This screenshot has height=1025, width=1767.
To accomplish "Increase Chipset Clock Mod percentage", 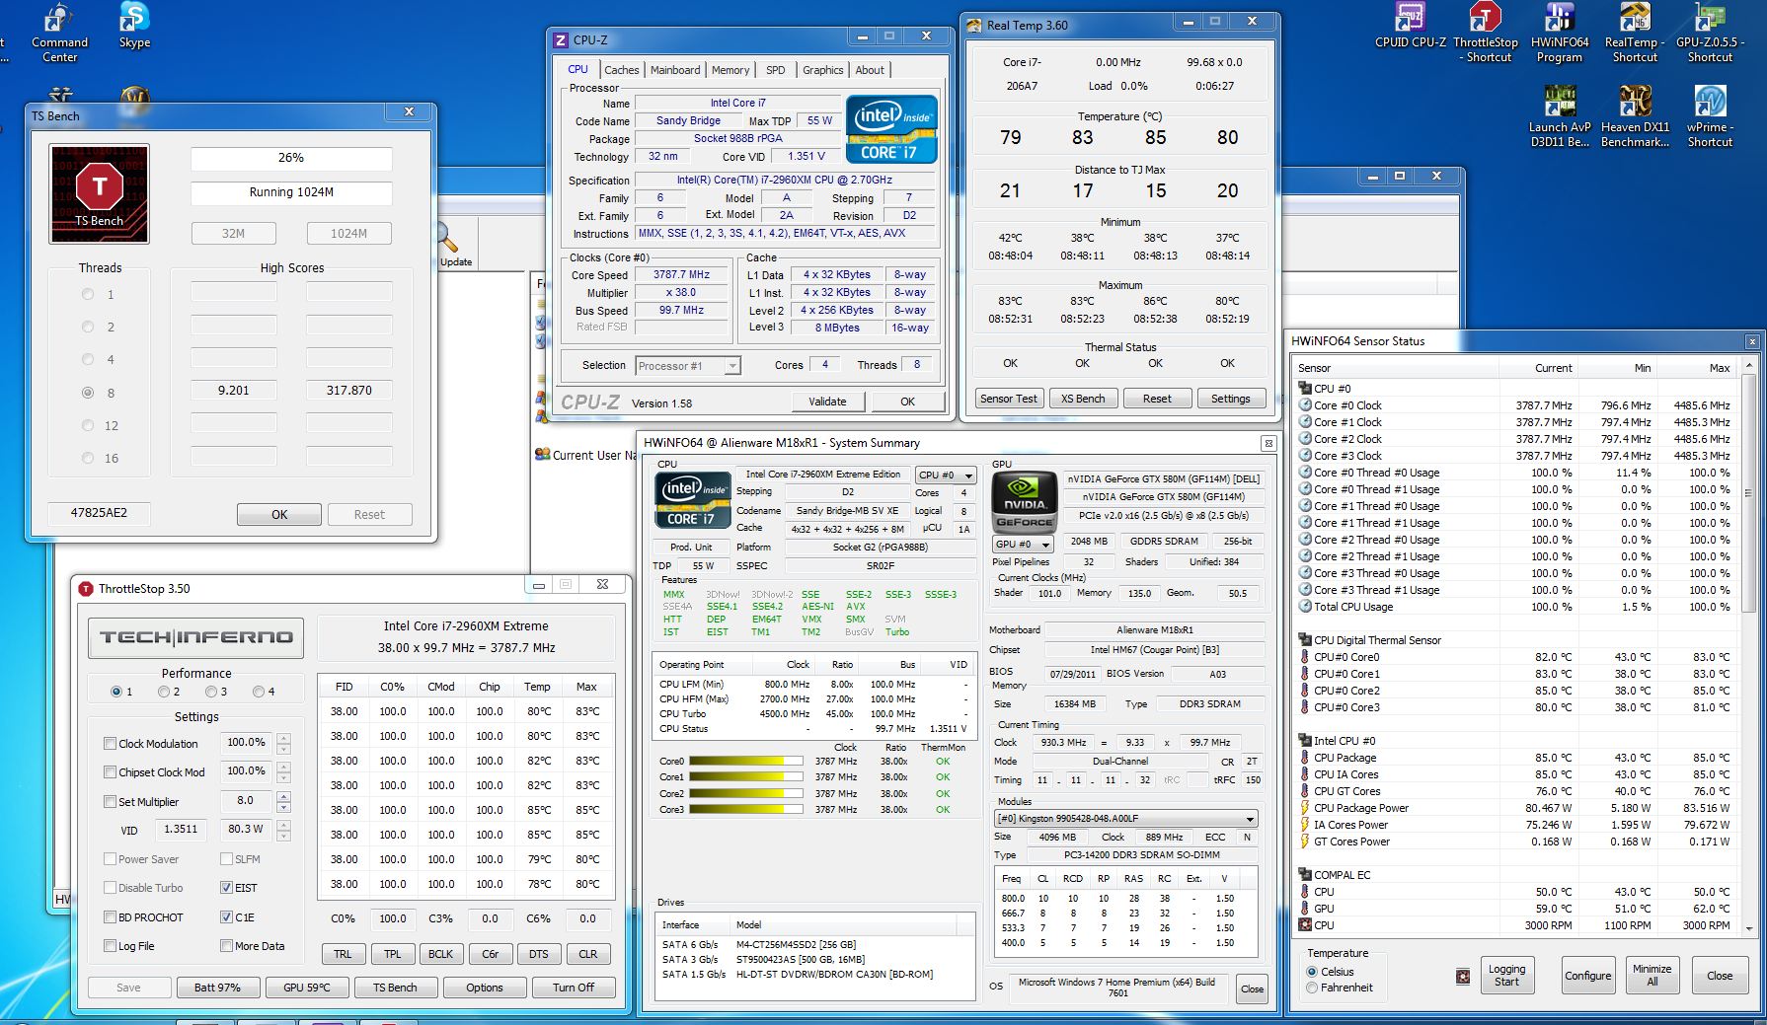I will 283,767.
